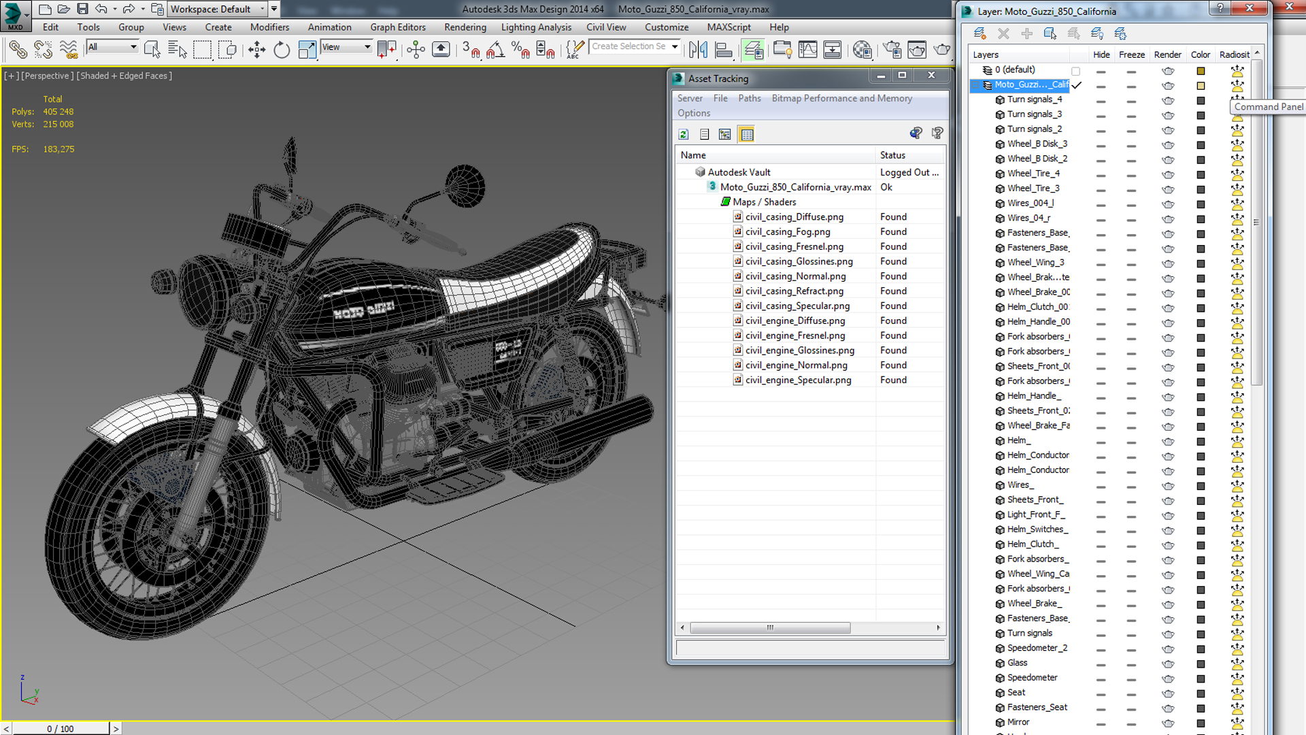Sort by the Status column header
This screenshot has width=1306, height=735.
909,155
